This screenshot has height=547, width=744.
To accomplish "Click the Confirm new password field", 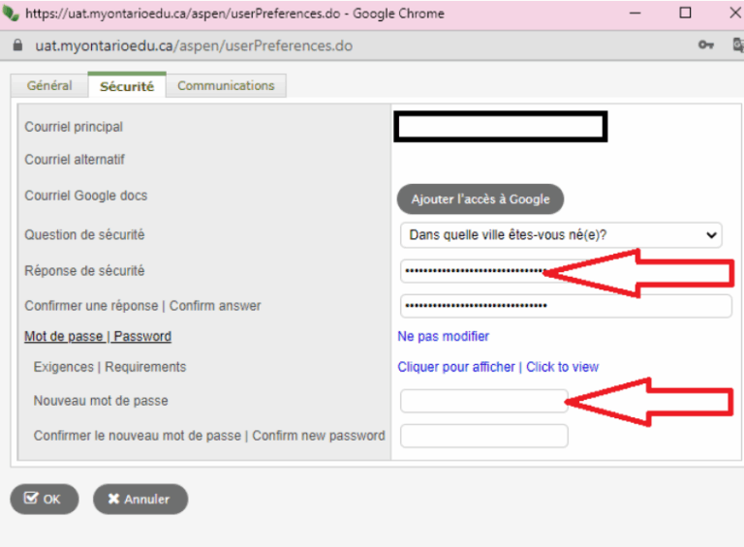I will tap(484, 436).
